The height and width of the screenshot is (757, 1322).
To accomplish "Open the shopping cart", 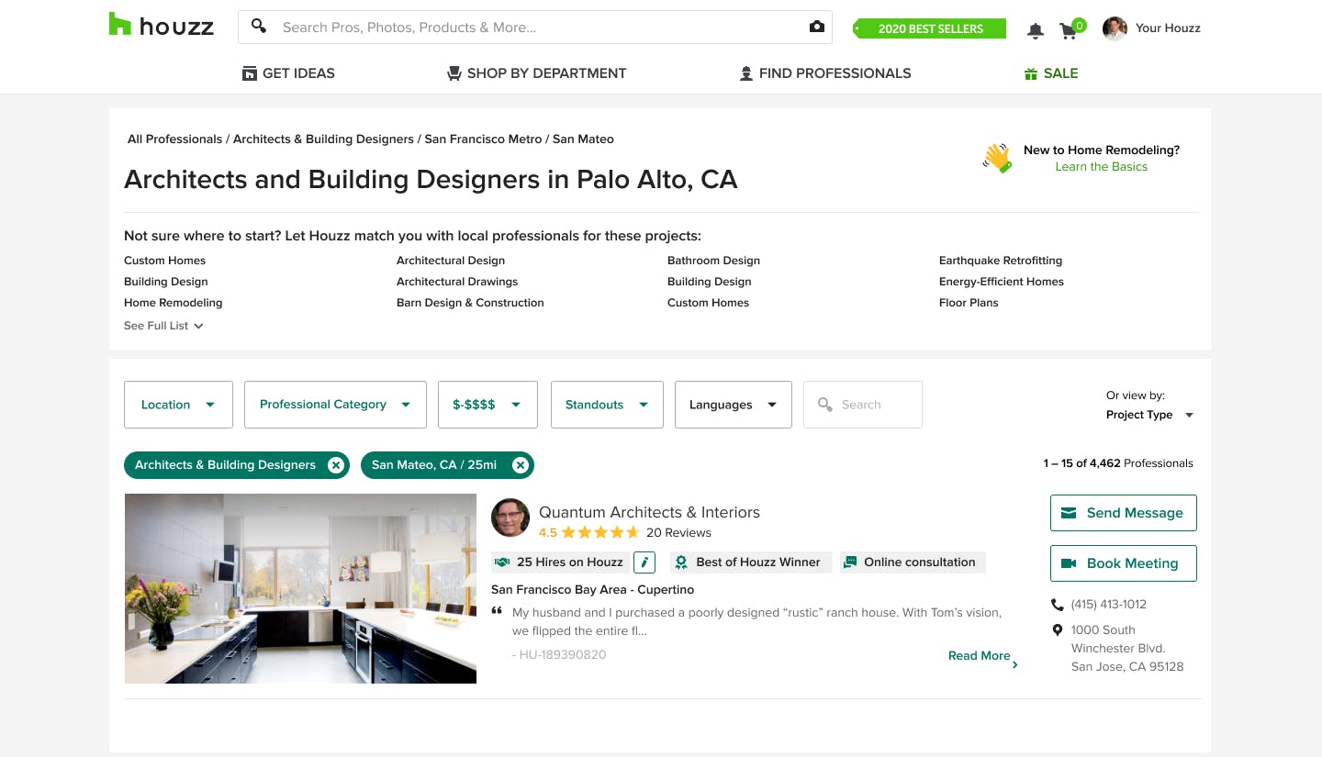I will pyautogui.click(x=1069, y=30).
